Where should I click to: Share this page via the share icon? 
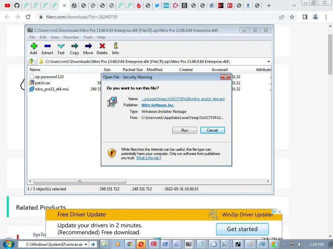[x=282, y=17]
